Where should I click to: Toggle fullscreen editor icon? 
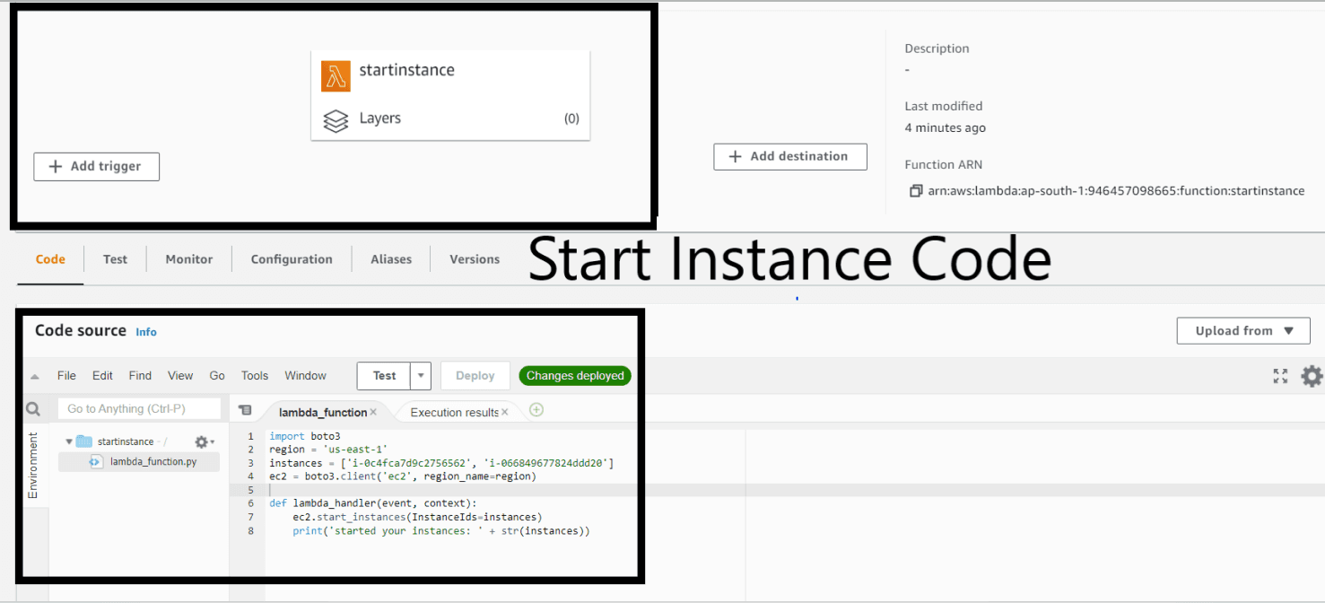[1280, 376]
